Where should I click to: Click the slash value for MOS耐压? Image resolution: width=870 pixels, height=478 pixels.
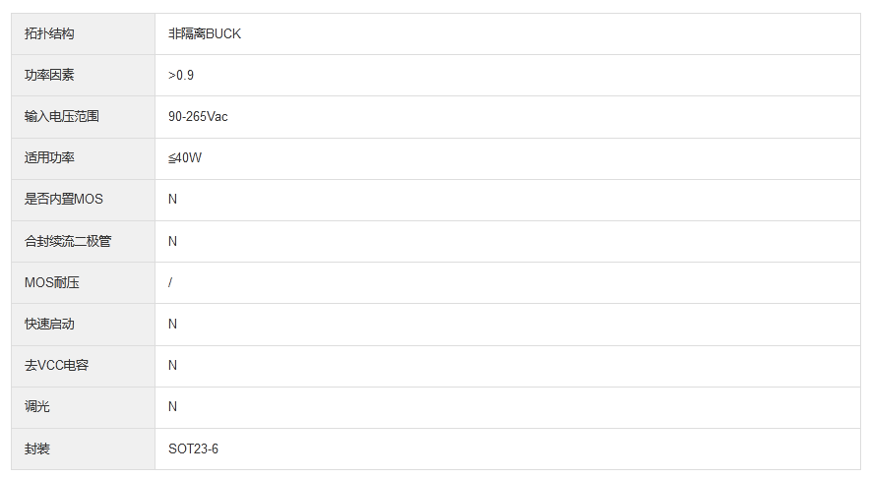point(170,282)
